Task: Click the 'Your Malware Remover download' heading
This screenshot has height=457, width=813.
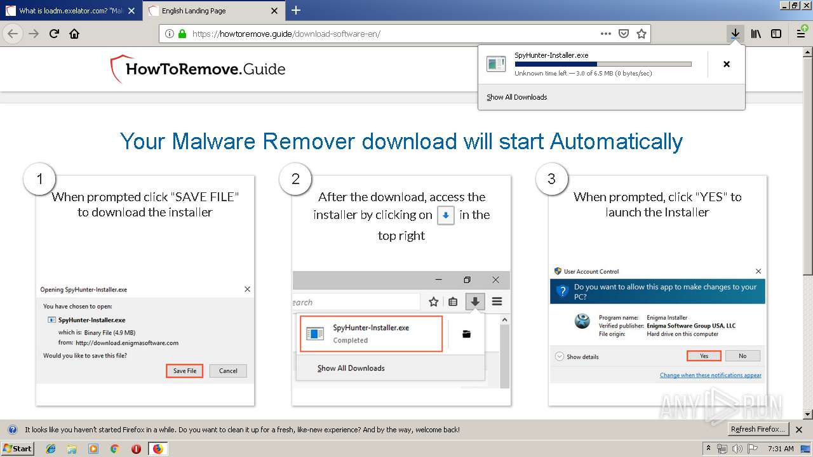Action: (x=401, y=141)
